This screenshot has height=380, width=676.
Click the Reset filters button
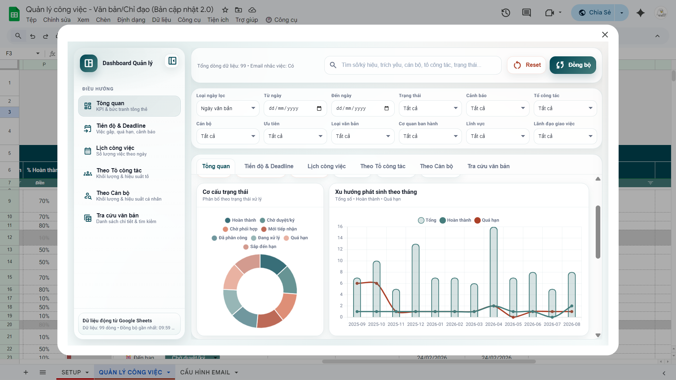point(527,65)
